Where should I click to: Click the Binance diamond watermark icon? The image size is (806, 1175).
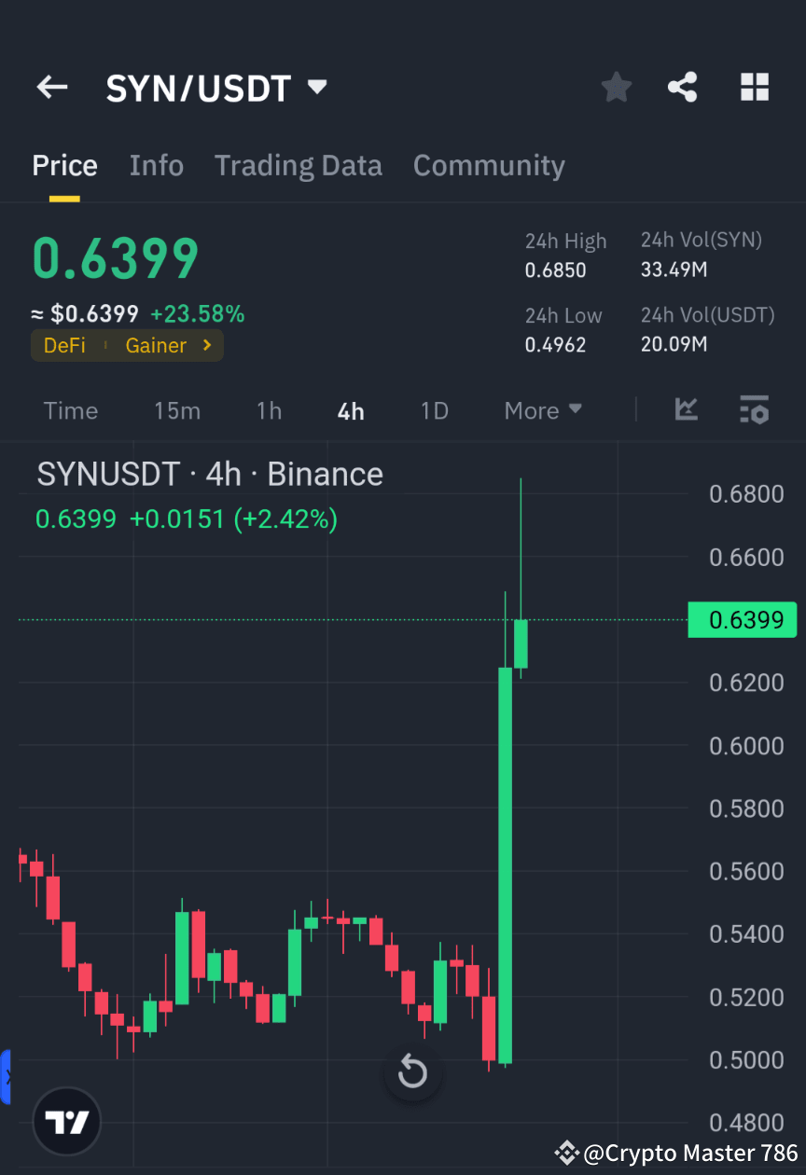[x=565, y=1154]
